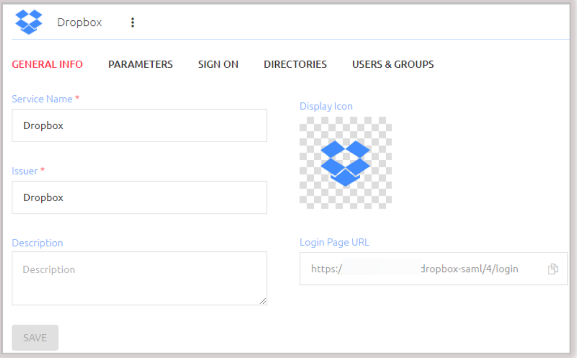Click the Dropbox display icon image

[x=345, y=163]
